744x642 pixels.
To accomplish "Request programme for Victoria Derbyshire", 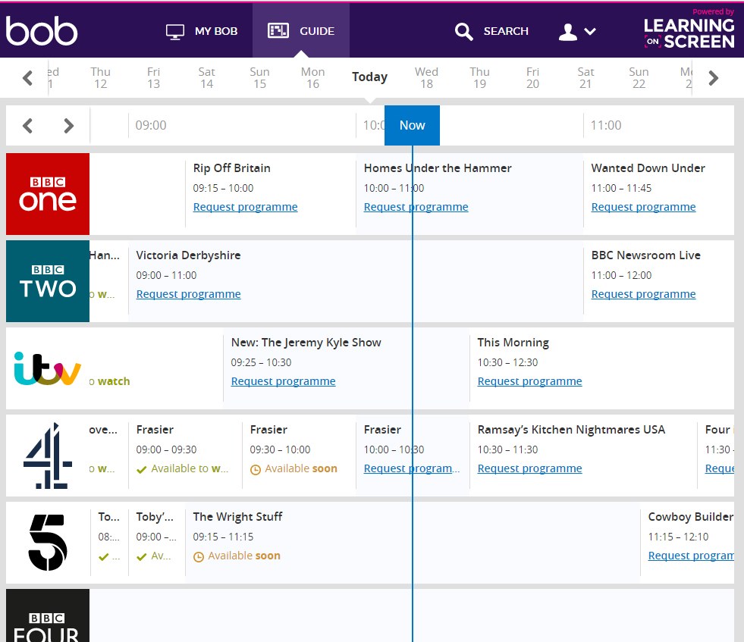I will click(188, 294).
